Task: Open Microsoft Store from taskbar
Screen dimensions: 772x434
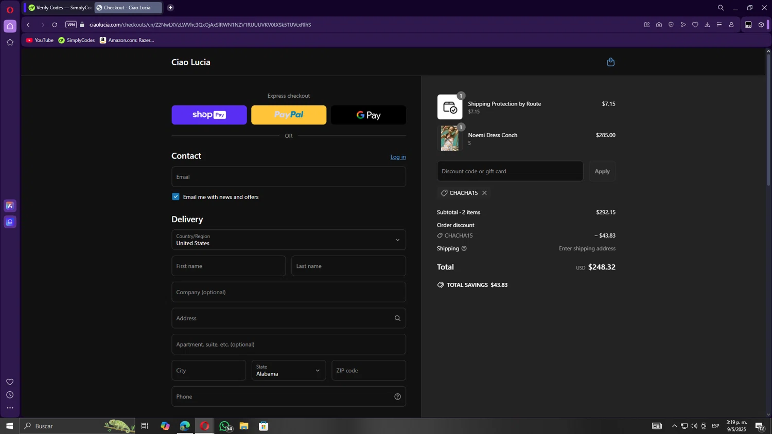Action: tap(264, 426)
